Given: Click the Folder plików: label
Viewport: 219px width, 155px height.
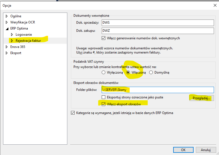Looking at the screenshot, I should 87,90.
